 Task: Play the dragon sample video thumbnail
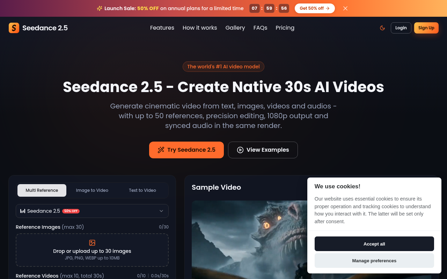(249, 240)
